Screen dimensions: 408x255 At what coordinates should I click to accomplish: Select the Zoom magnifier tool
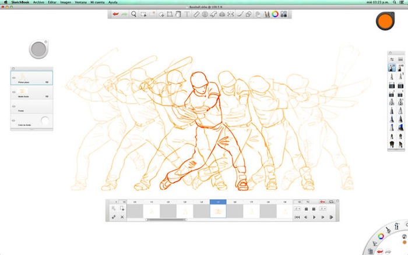pyautogui.click(x=134, y=14)
